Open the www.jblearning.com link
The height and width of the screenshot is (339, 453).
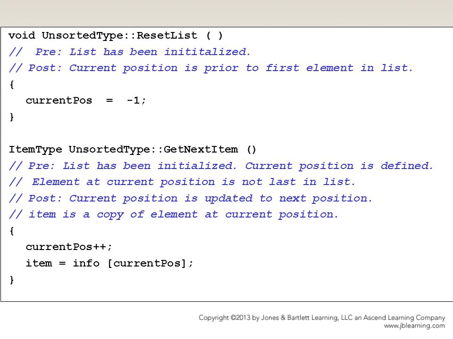415,326
